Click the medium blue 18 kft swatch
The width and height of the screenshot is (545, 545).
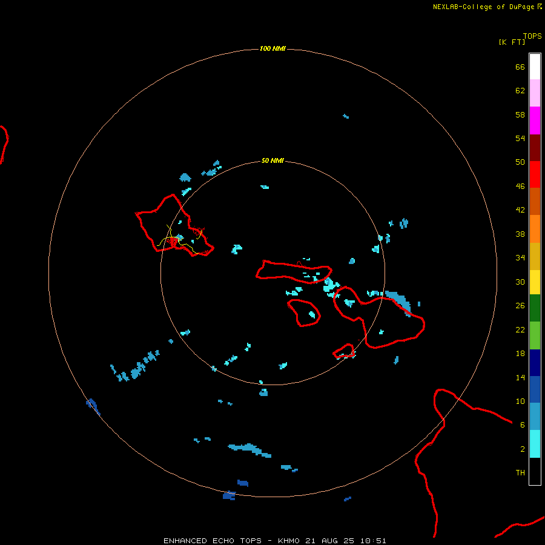tap(535, 389)
